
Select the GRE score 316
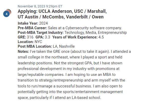pos(30,37)
